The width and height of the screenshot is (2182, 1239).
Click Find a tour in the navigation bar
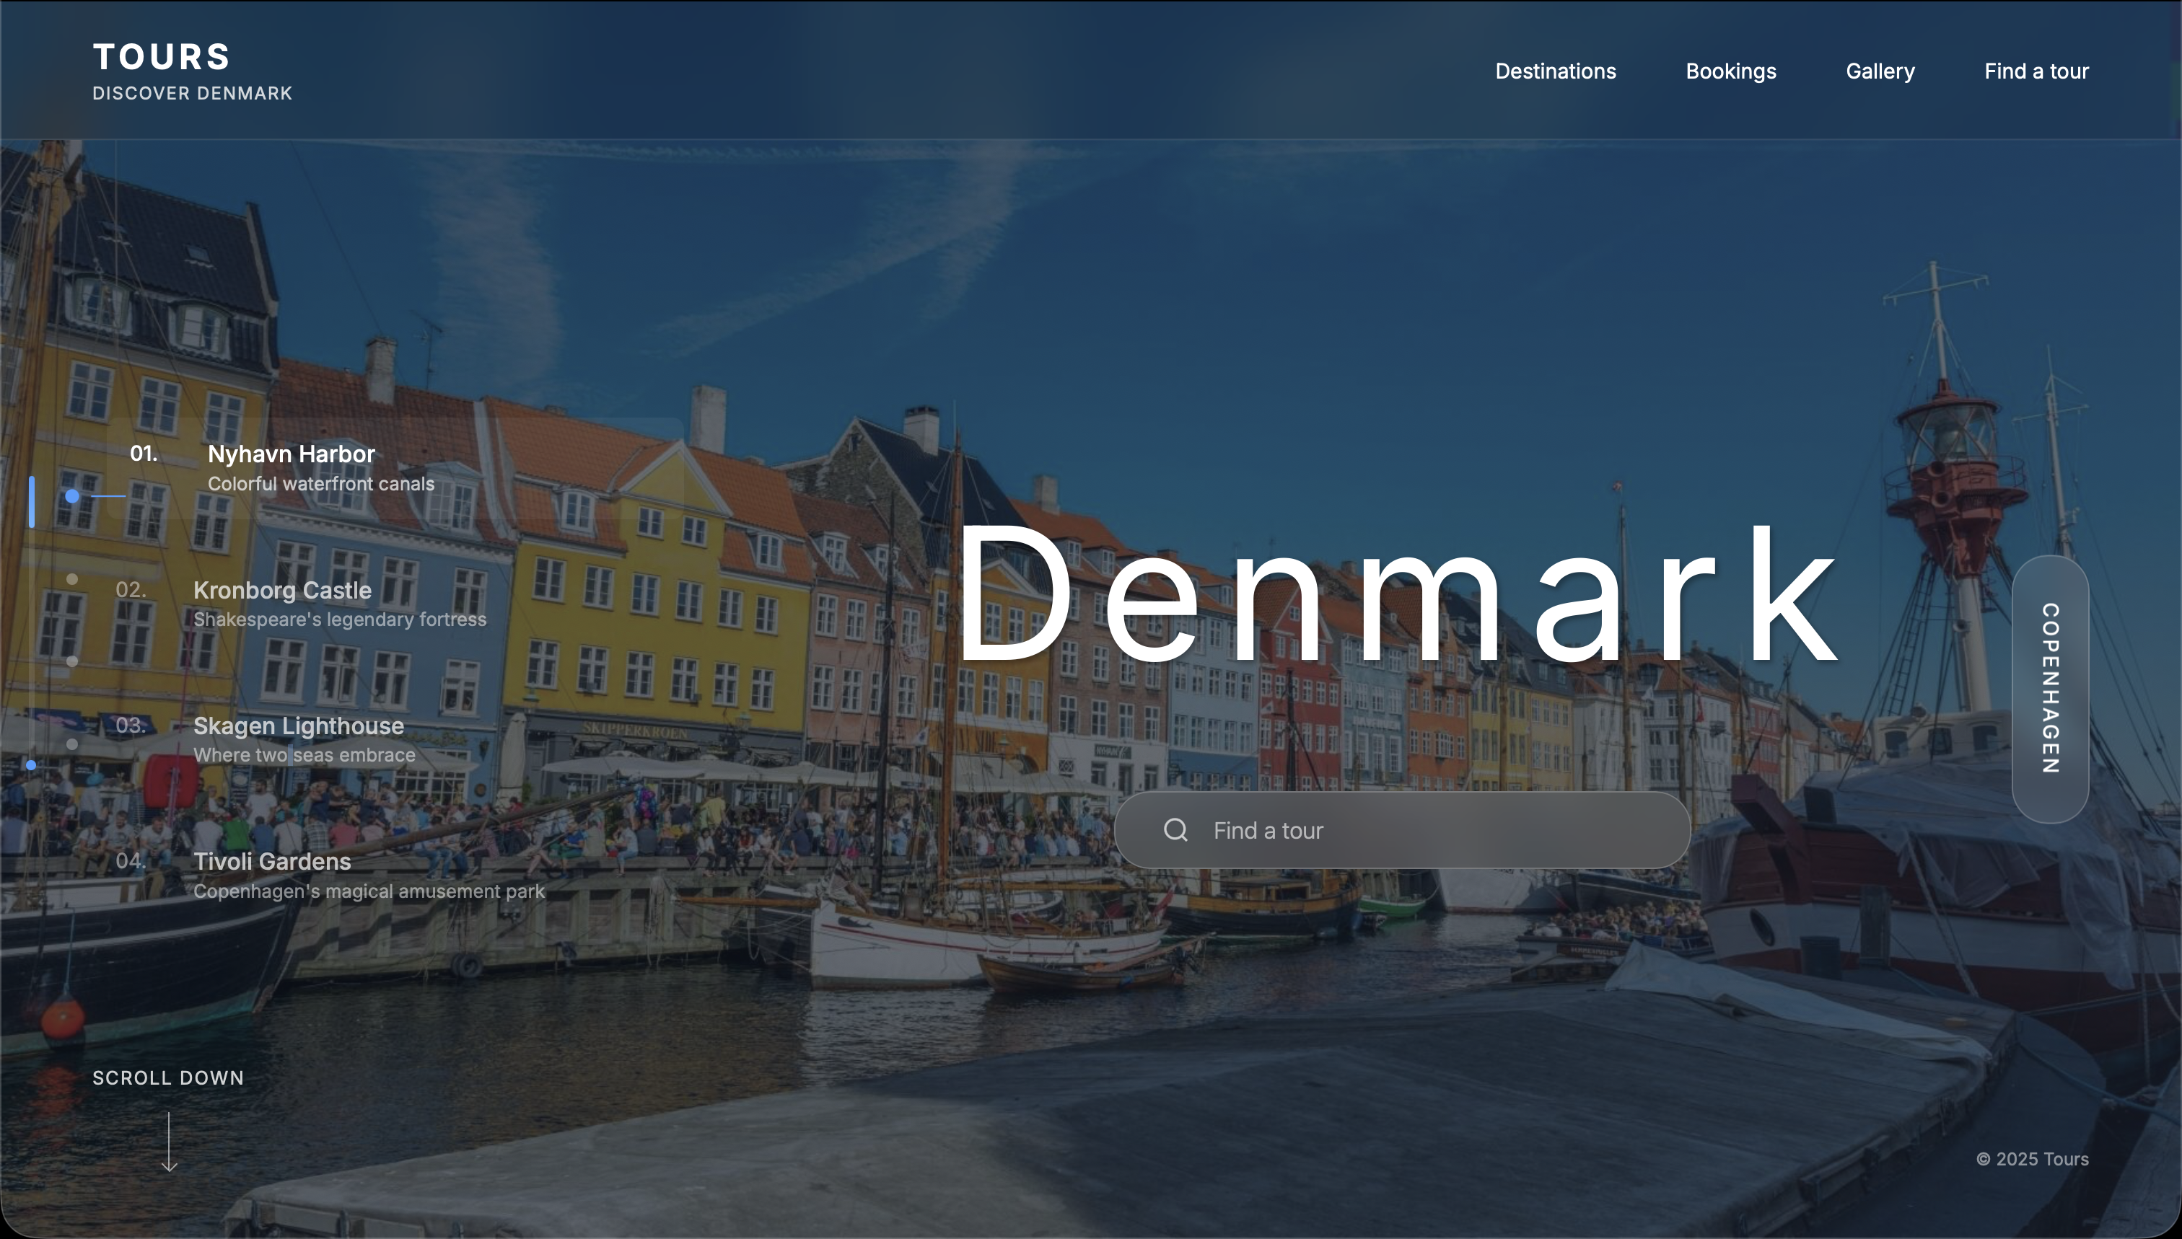point(2036,71)
